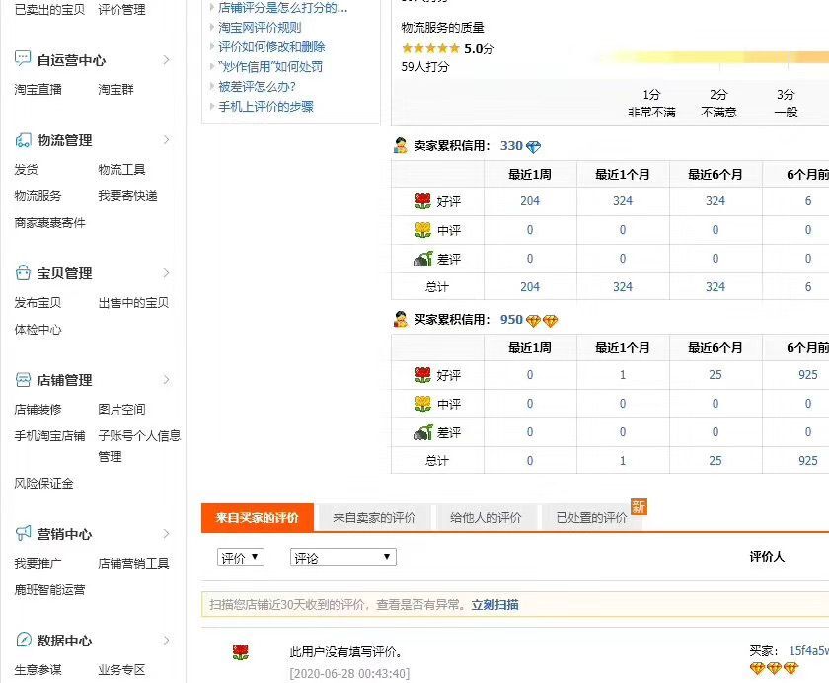Click the buyer credit avatar icon
829x683 pixels.
401,320
